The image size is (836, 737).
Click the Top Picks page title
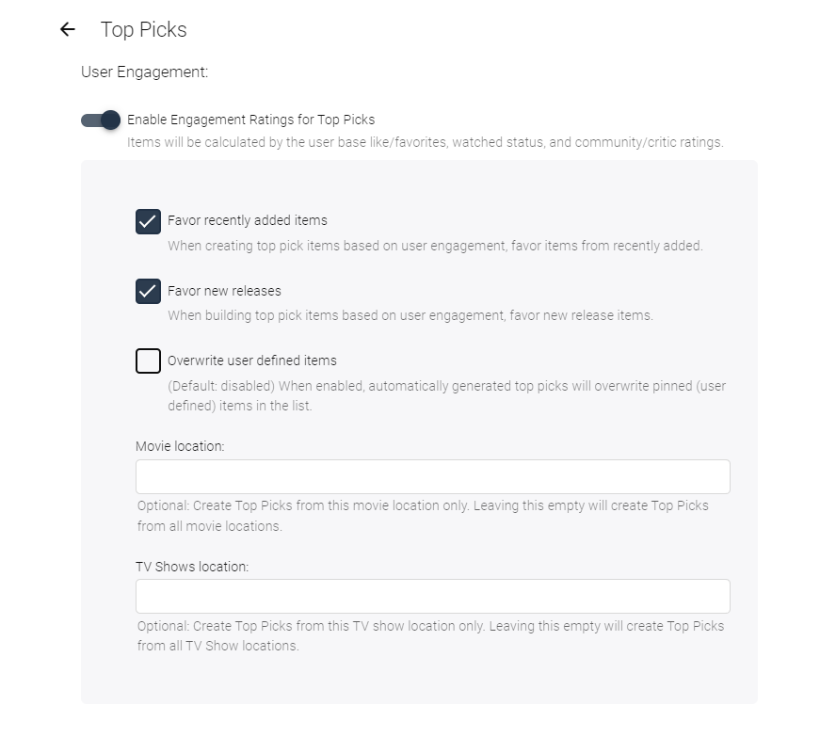click(x=143, y=29)
